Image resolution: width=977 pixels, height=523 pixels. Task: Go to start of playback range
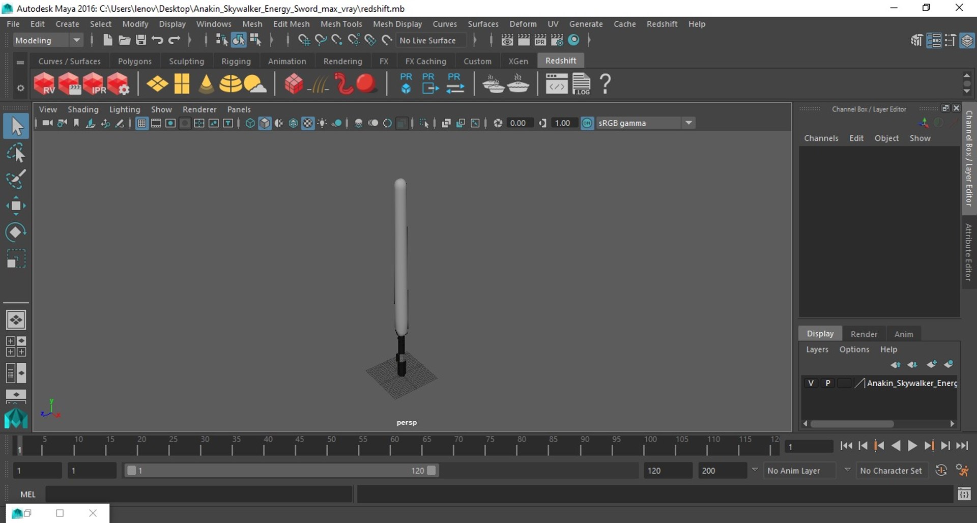coord(846,446)
